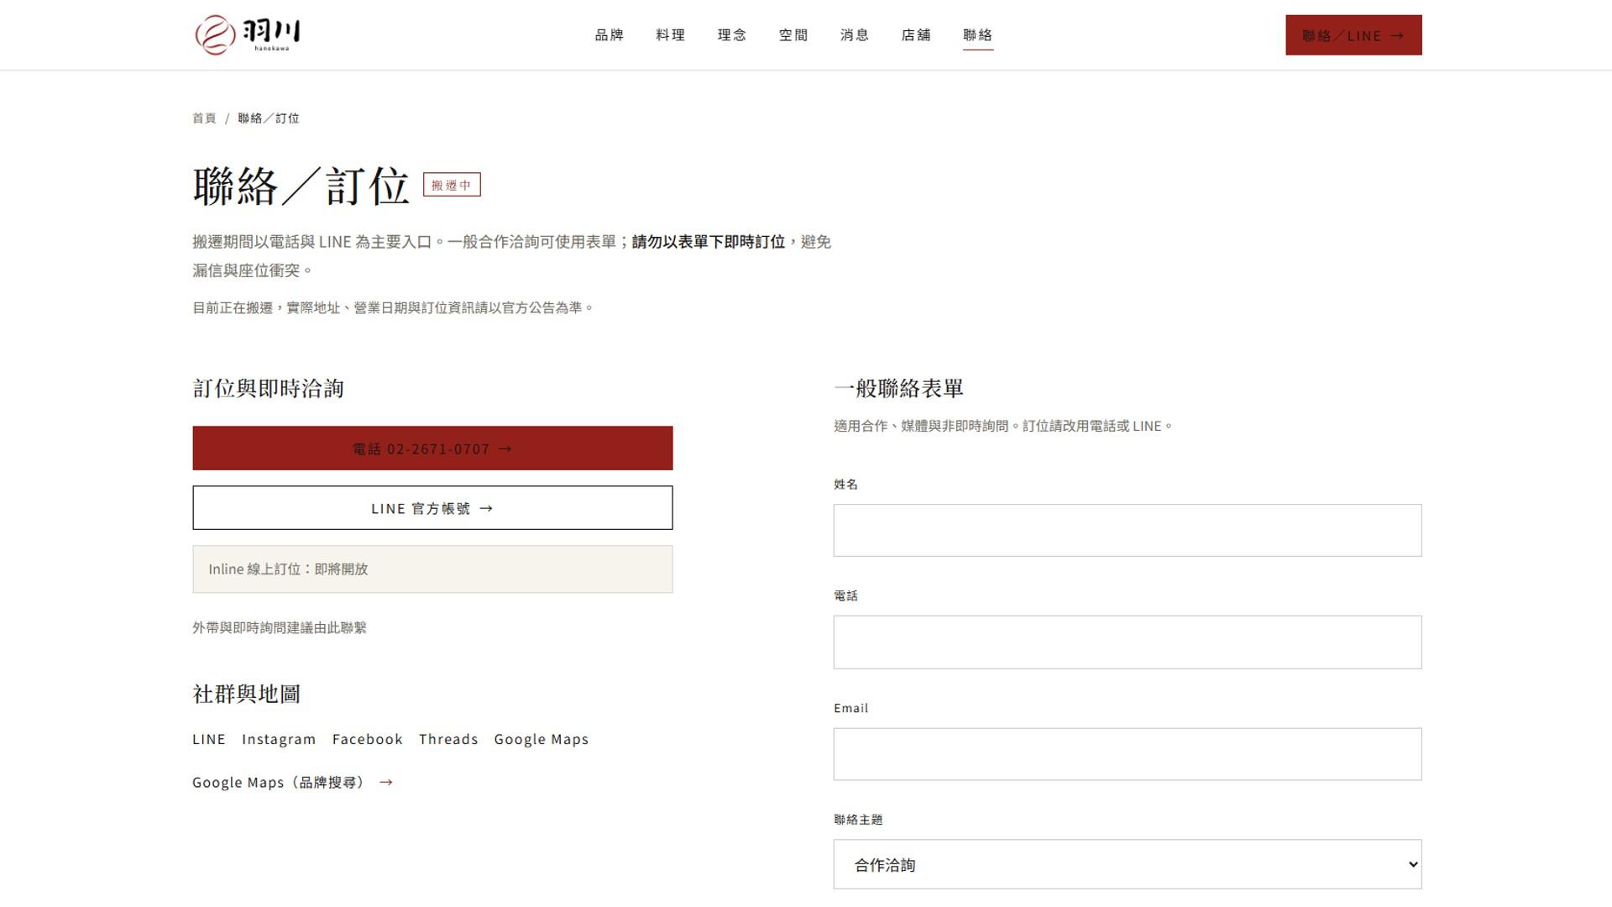Click the 聯絡／訂位 breadcrumb text
This screenshot has height=907, width=1612.
pyautogui.click(x=269, y=118)
